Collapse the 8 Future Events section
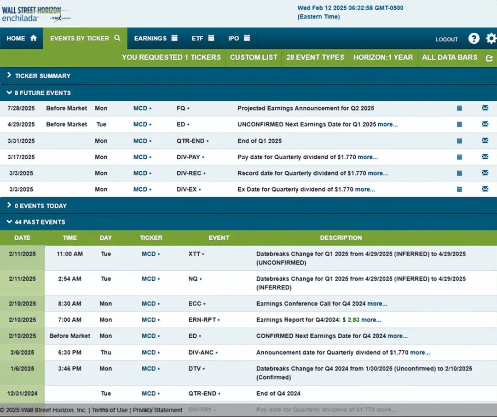Screen dimensions: 497x417 pyautogui.click(x=248, y=93)
